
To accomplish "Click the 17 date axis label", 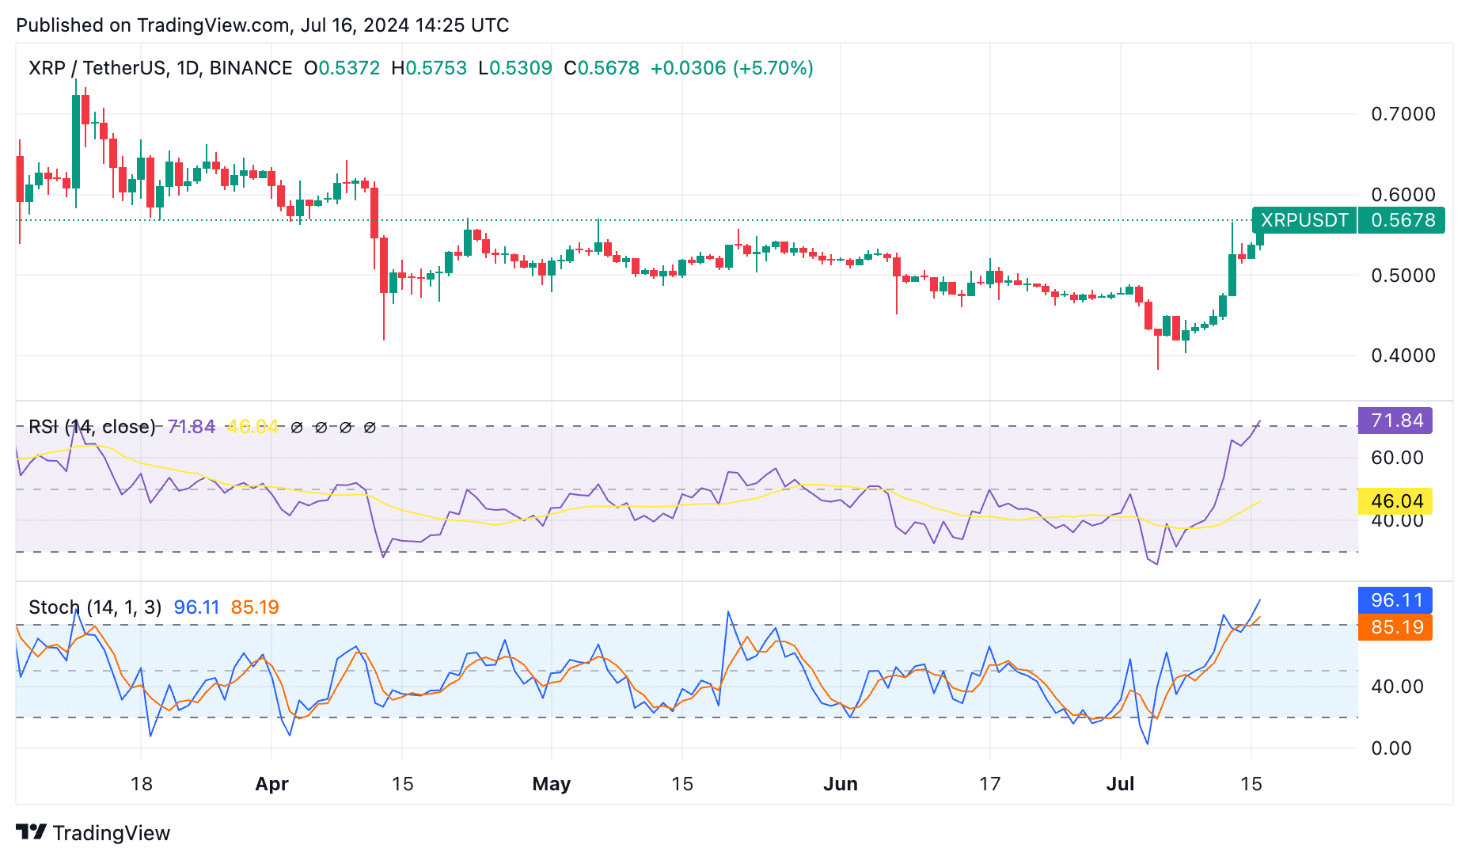I will (989, 784).
